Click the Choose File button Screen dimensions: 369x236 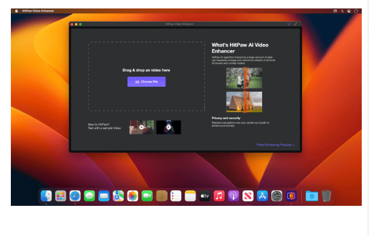[146, 81]
